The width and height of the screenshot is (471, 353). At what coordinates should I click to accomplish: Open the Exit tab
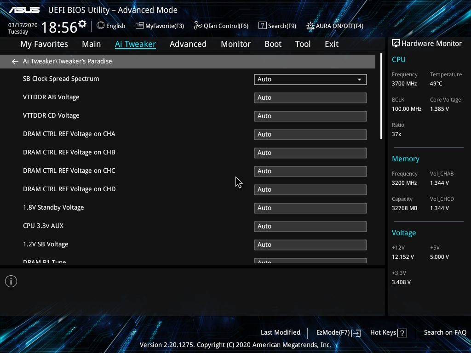click(332, 44)
